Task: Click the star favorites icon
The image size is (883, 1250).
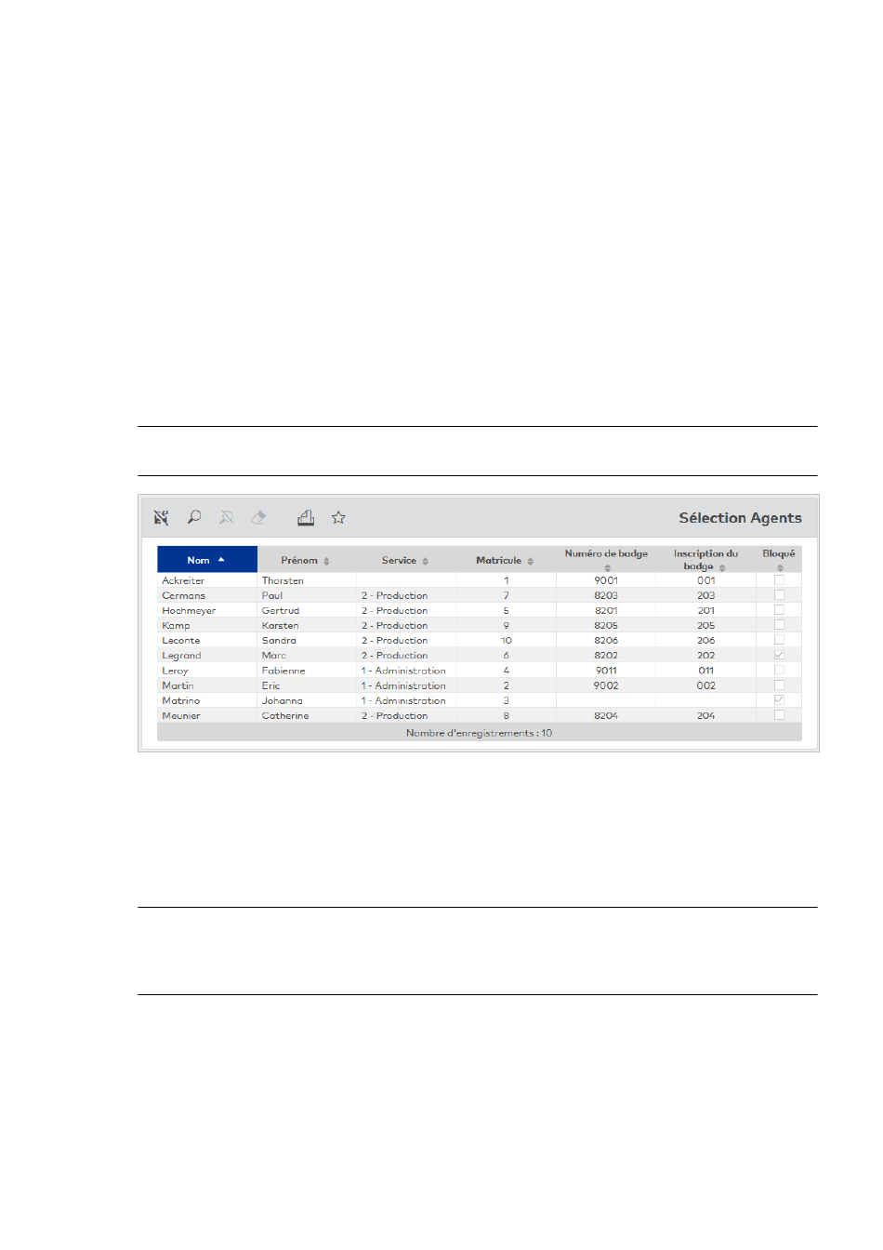Action: [x=338, y=517]
